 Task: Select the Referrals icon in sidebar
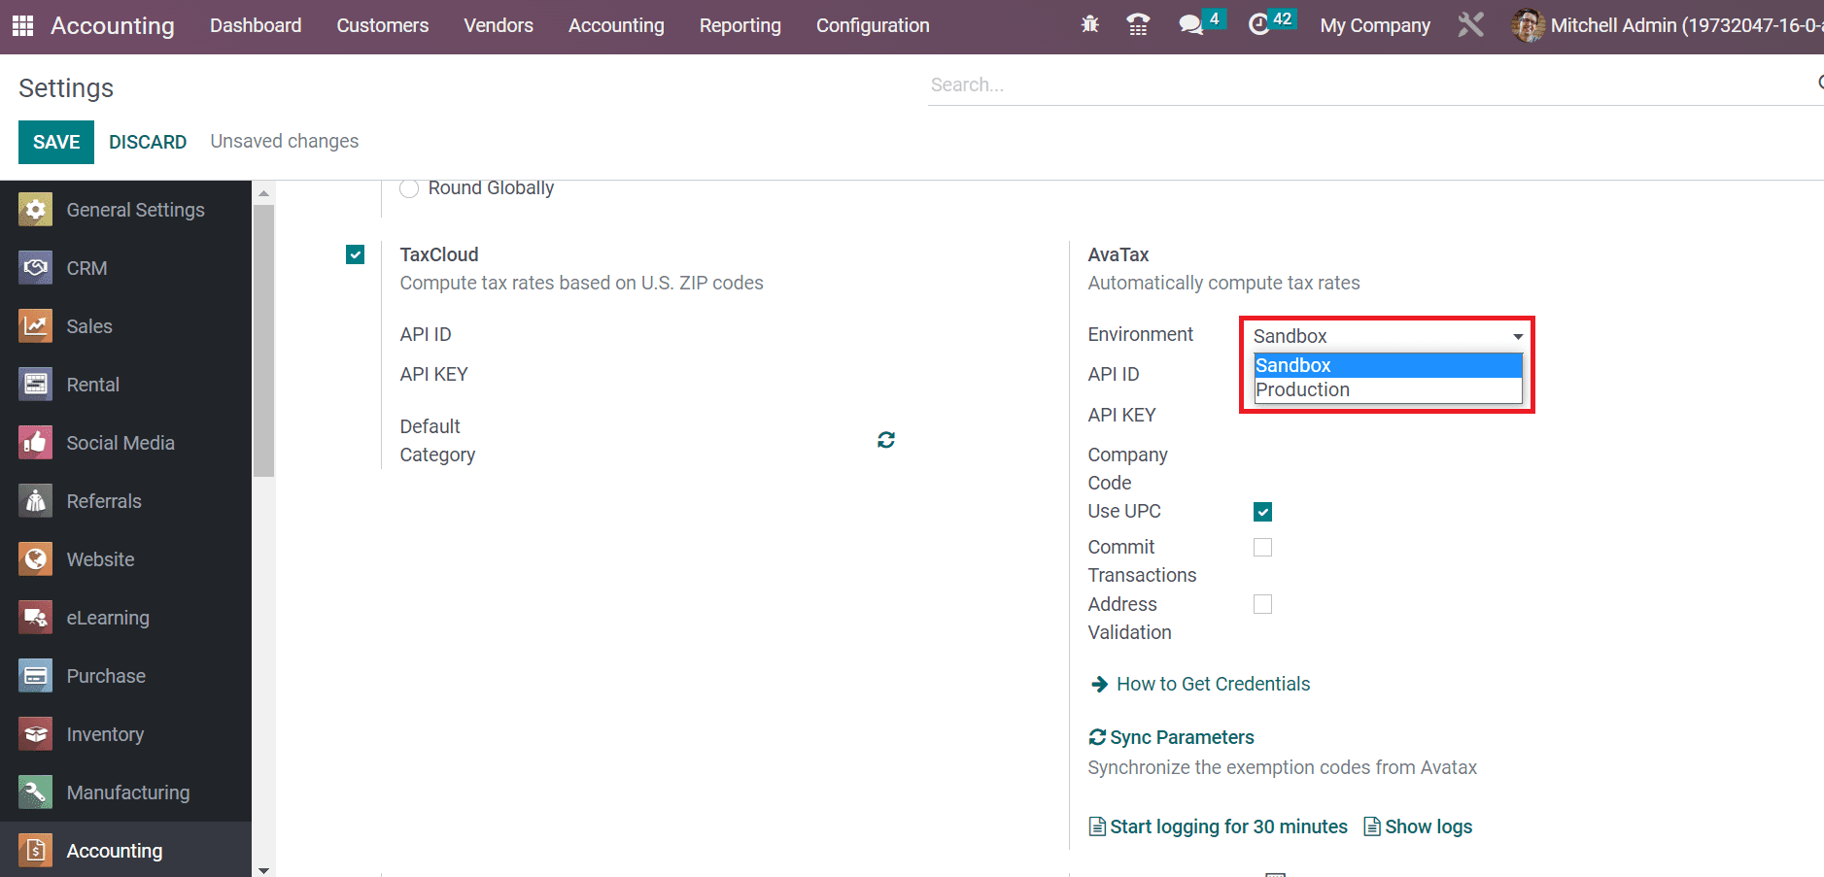pyautogui.click(x=36, y=501)
